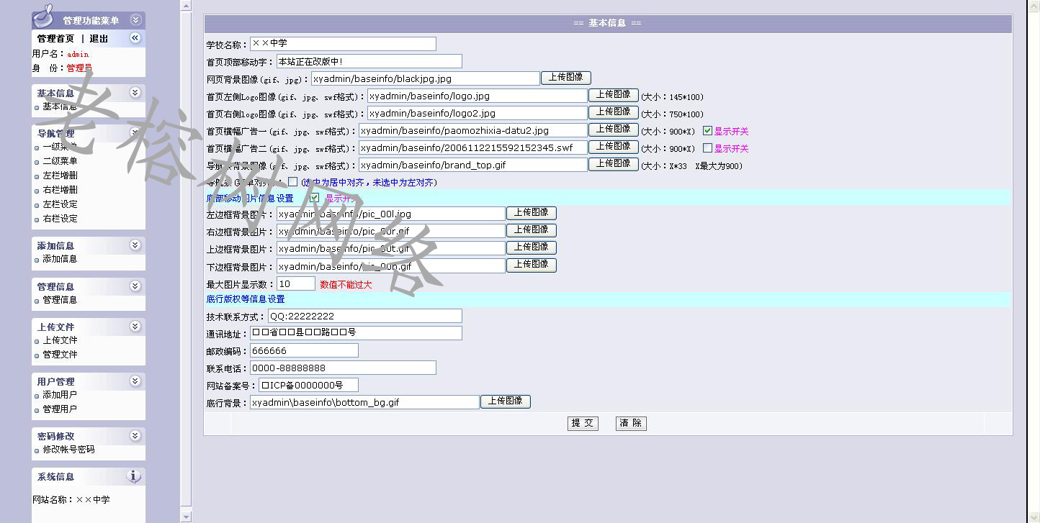Collapse the 密码修改 sidebar section
Screen dimensions: 1040x523
[x=135, y=436]
